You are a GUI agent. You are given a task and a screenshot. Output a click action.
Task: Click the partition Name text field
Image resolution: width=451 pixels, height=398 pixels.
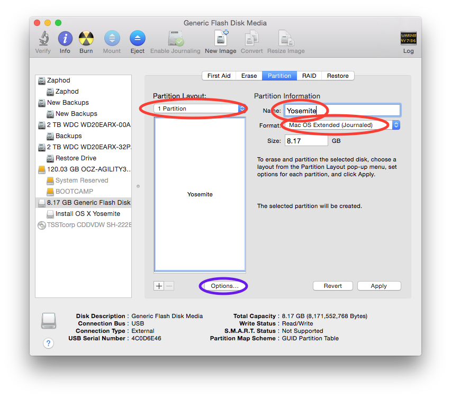click(x=342, y=111)
